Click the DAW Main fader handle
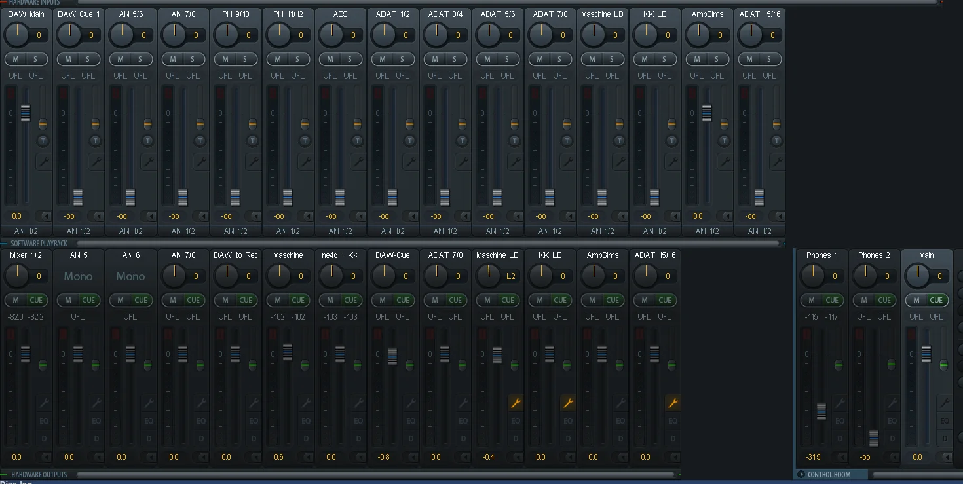This screenshot has width=963, height=484. pos(26,113)
